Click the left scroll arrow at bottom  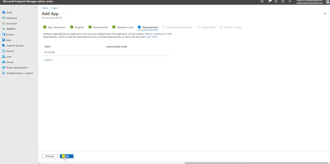(x=40, y=163)
